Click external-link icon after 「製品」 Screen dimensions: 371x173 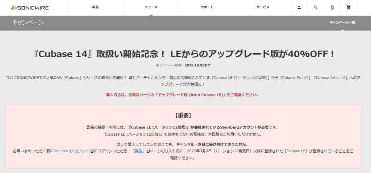[x=148, y=151]
